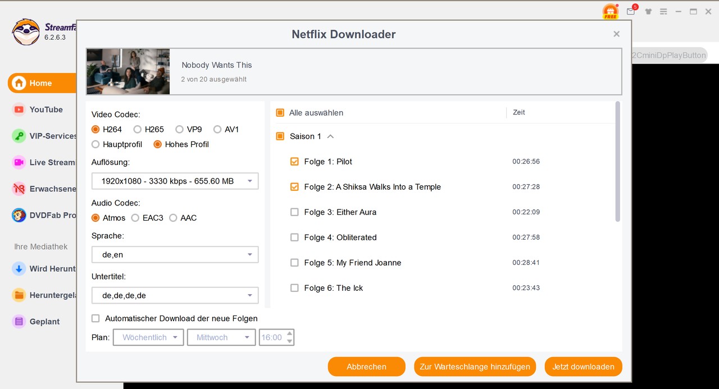The height and width of the screenshot is (389, 719).
Task: Add selection to queue via Zur Warteschlange hinzufügen
Action: [x=475, y=366]
